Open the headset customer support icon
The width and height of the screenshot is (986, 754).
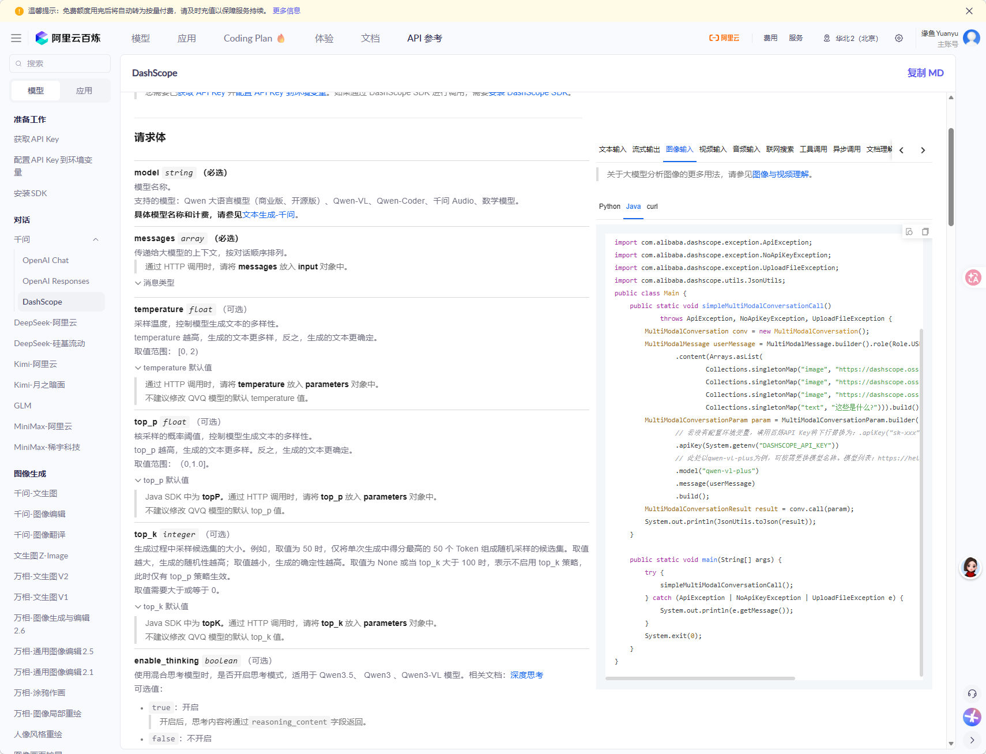(972, 693)
